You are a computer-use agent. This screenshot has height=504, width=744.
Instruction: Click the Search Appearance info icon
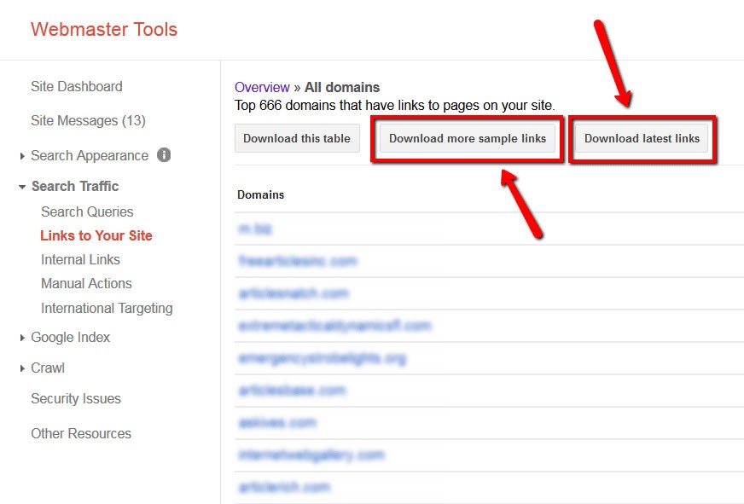164,155
